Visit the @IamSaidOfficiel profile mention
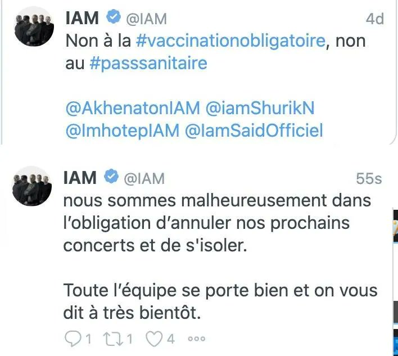Screen dimensions: 398x356 254,130
